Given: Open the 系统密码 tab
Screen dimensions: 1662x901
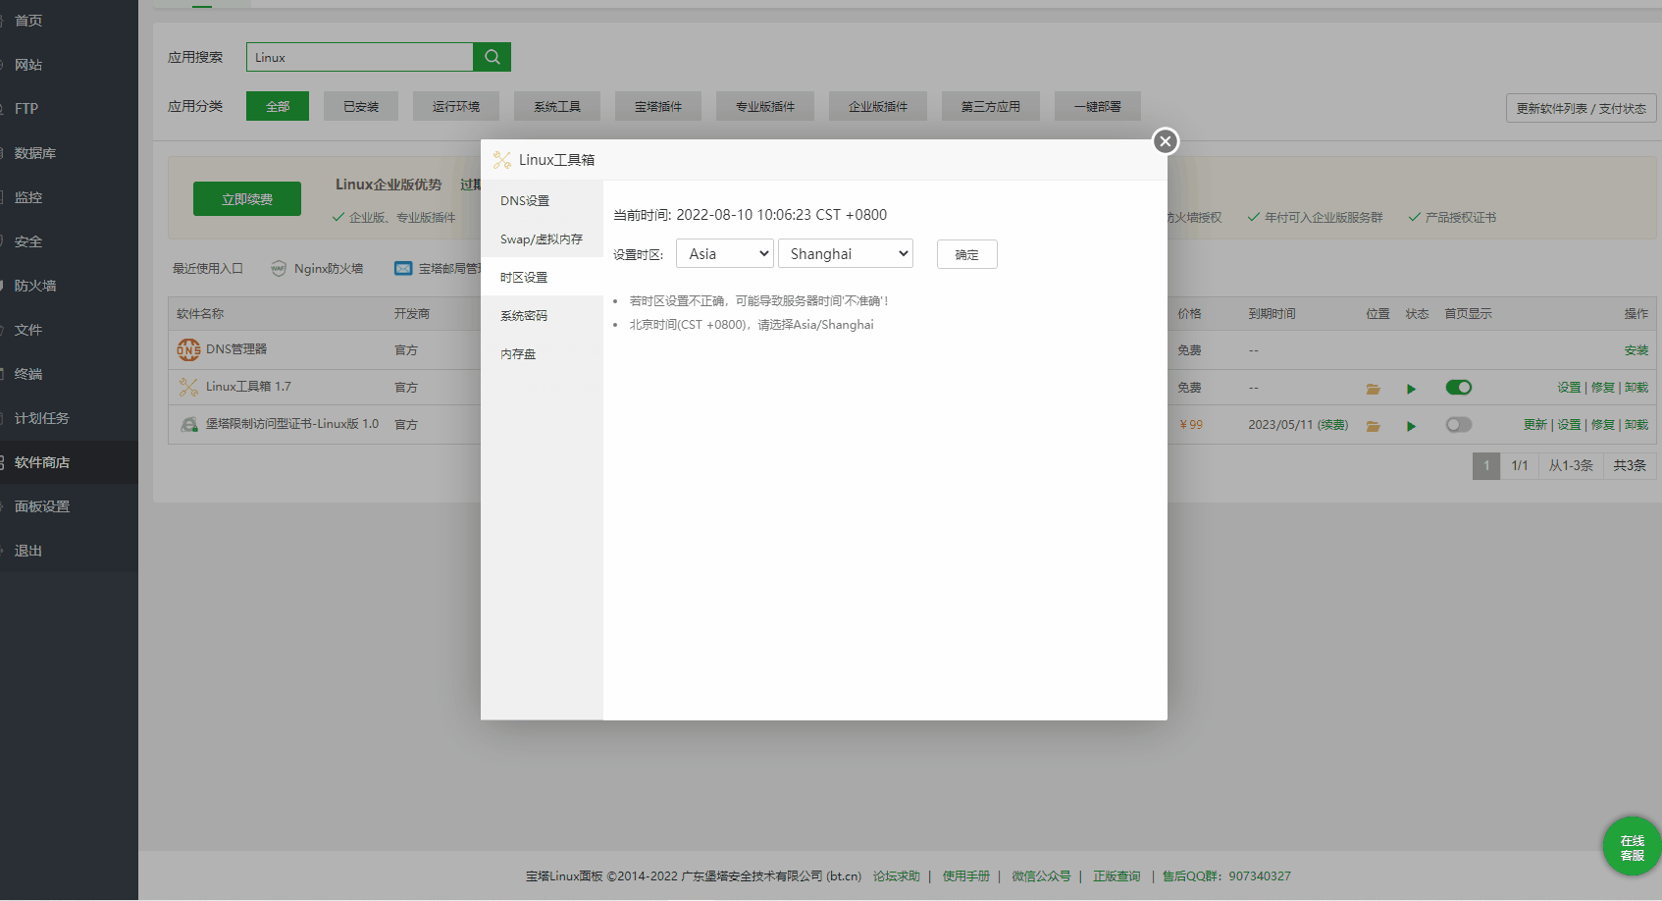Looking at the screenshot, I should (x=542, y=315).
